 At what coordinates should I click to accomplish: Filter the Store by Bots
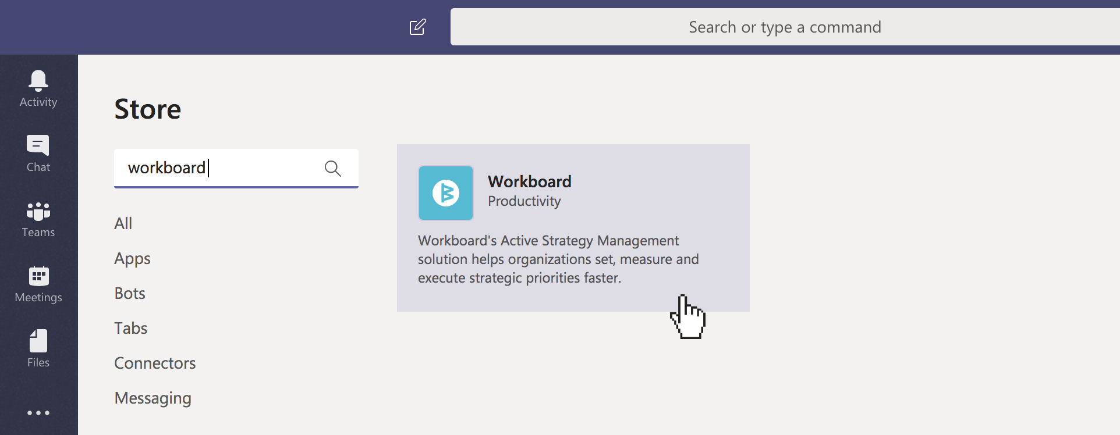pos(130,293)
